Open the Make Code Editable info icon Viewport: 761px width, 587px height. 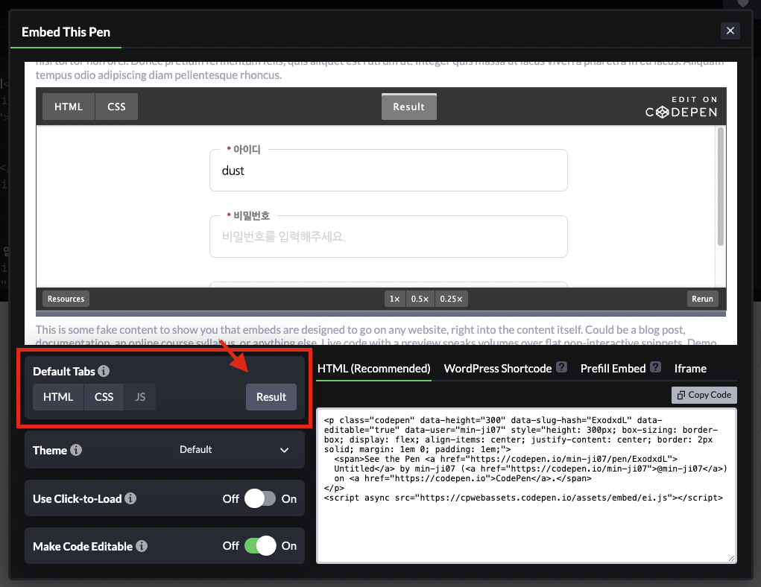(x=141, y=546)
